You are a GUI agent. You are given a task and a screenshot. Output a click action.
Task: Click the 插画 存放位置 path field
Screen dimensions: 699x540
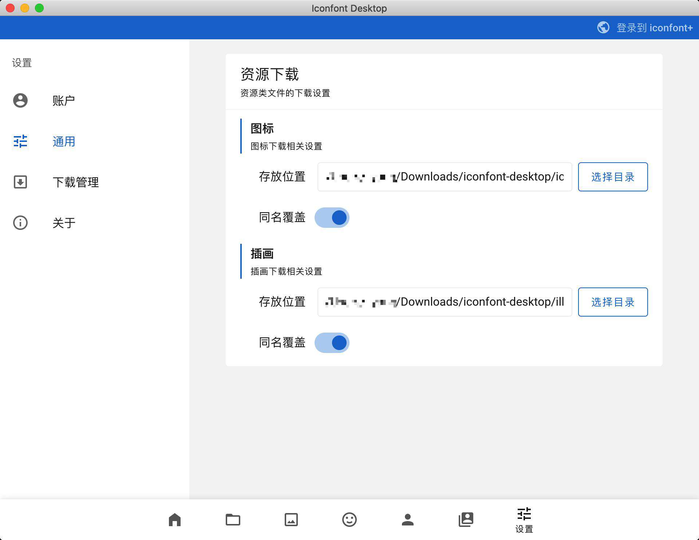pyautogui.click(x=445, y=302)
